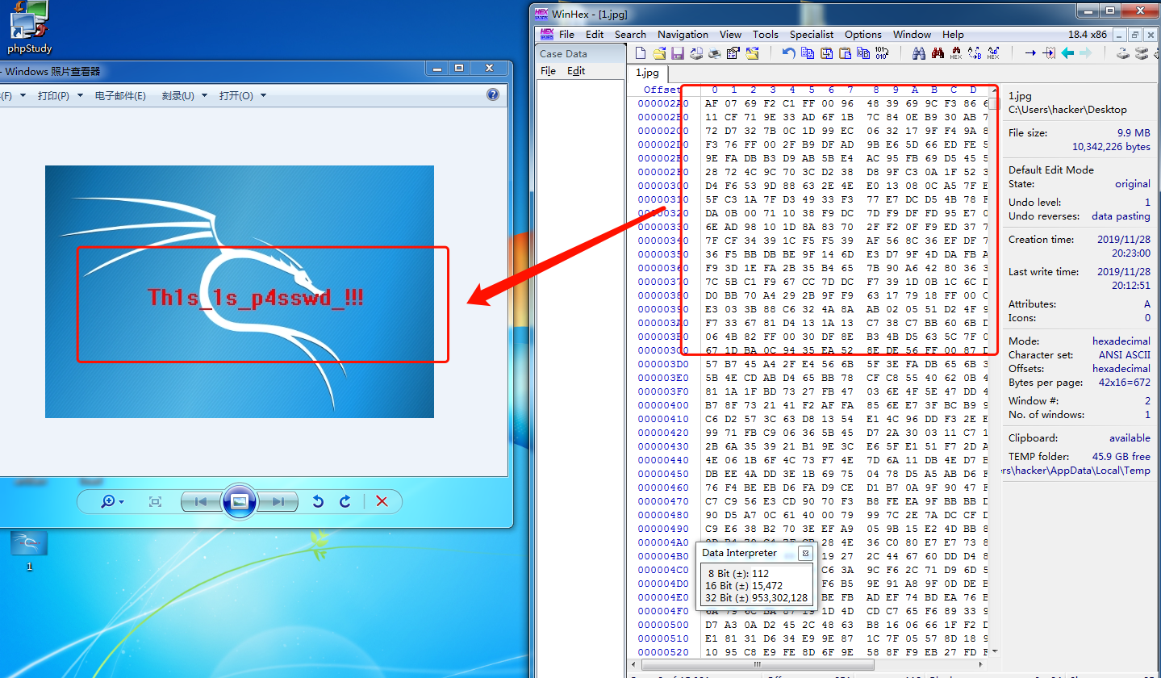Viewport: 1161px width, 678px height.
Task: Go to previous image in photo viewer
Action: pos(201,501)
